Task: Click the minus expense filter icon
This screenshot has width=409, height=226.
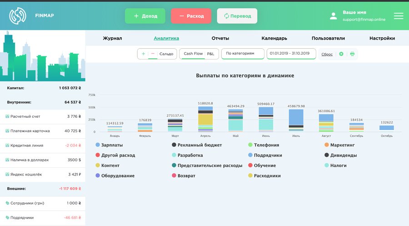Action: tap(153, 54)
